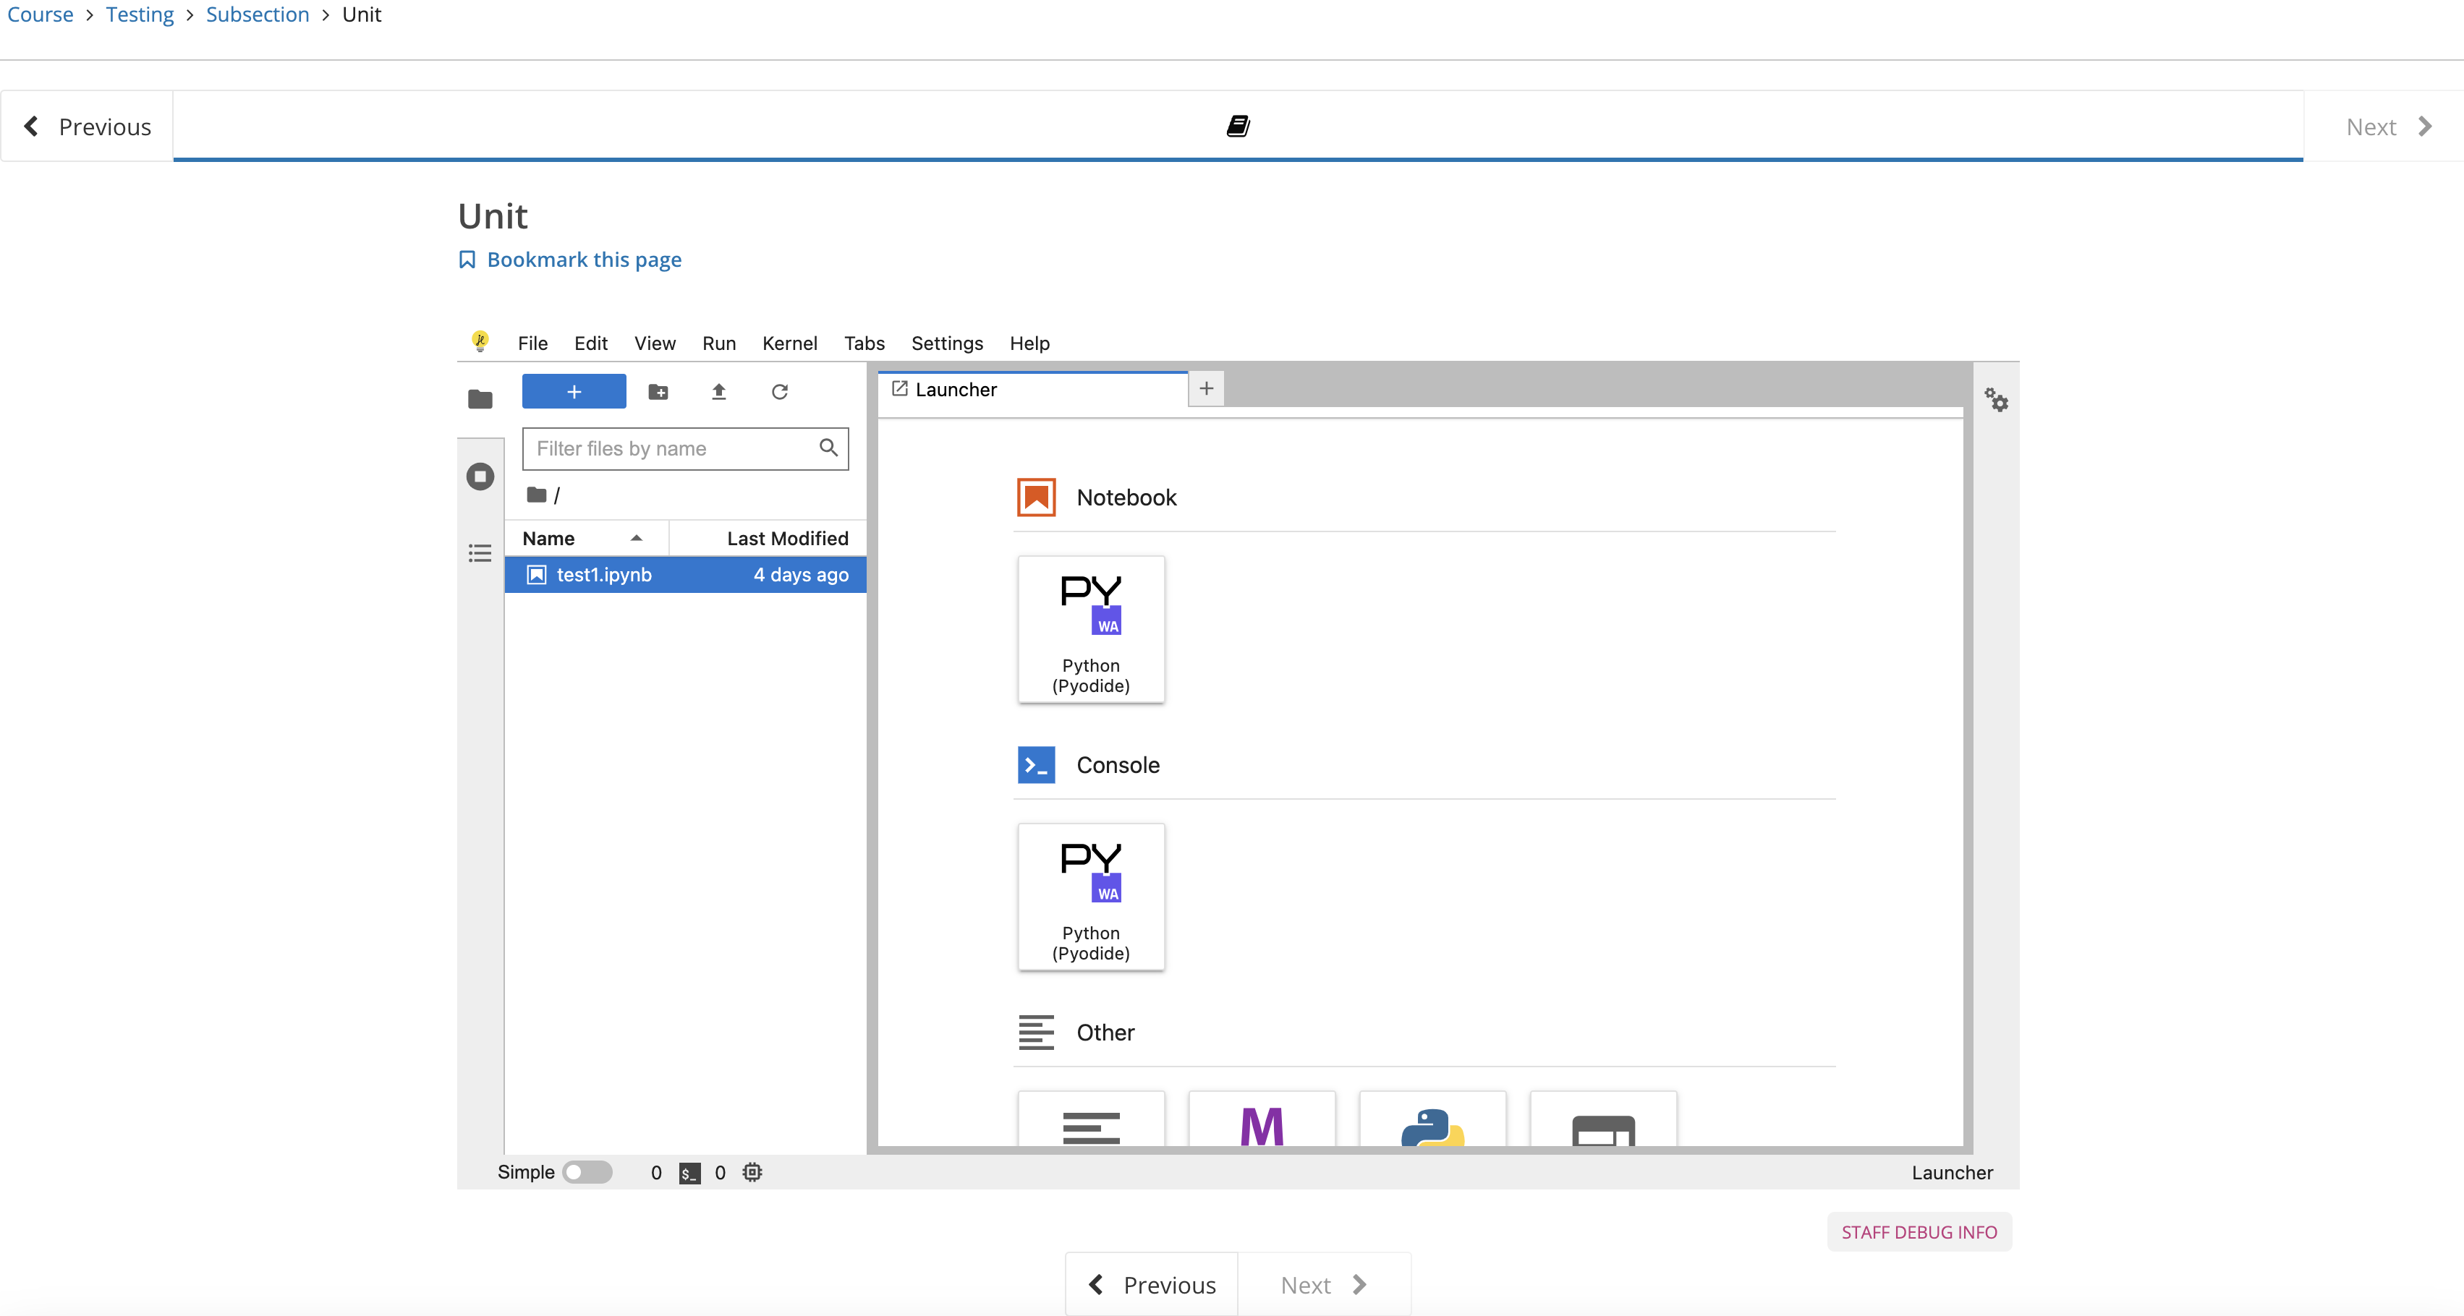
Task: Toggle the Simple interface mode switch
Action: [x=587, y=1173]
